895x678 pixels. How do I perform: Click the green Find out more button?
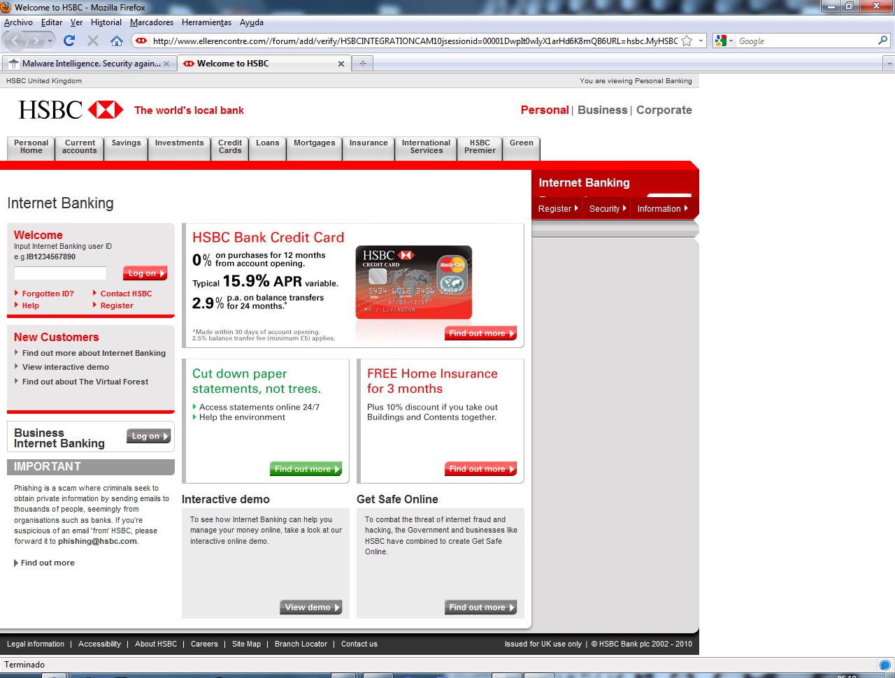(306, 469)
